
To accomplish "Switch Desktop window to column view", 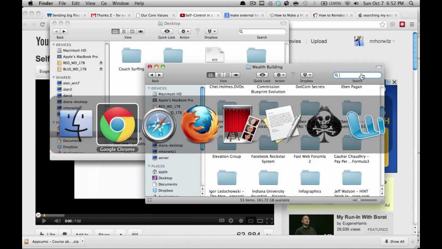I will coord(132,31).
